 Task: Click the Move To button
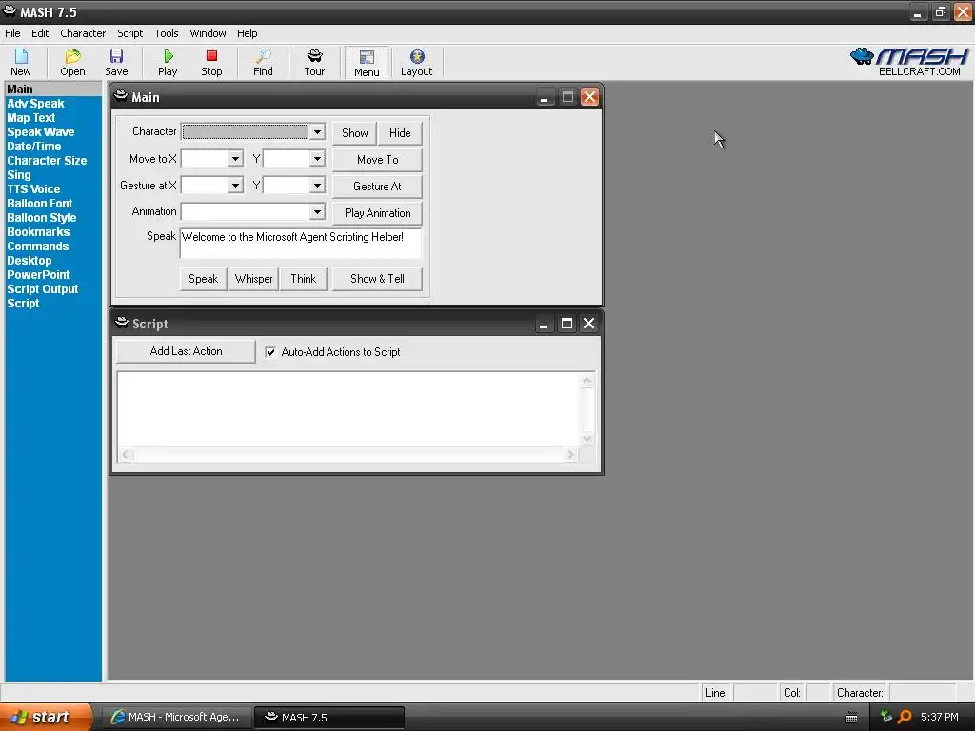point(377,160)
